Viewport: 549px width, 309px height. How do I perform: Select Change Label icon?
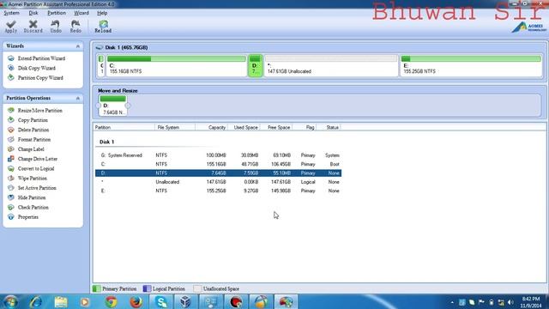click(x=11, y=149)
